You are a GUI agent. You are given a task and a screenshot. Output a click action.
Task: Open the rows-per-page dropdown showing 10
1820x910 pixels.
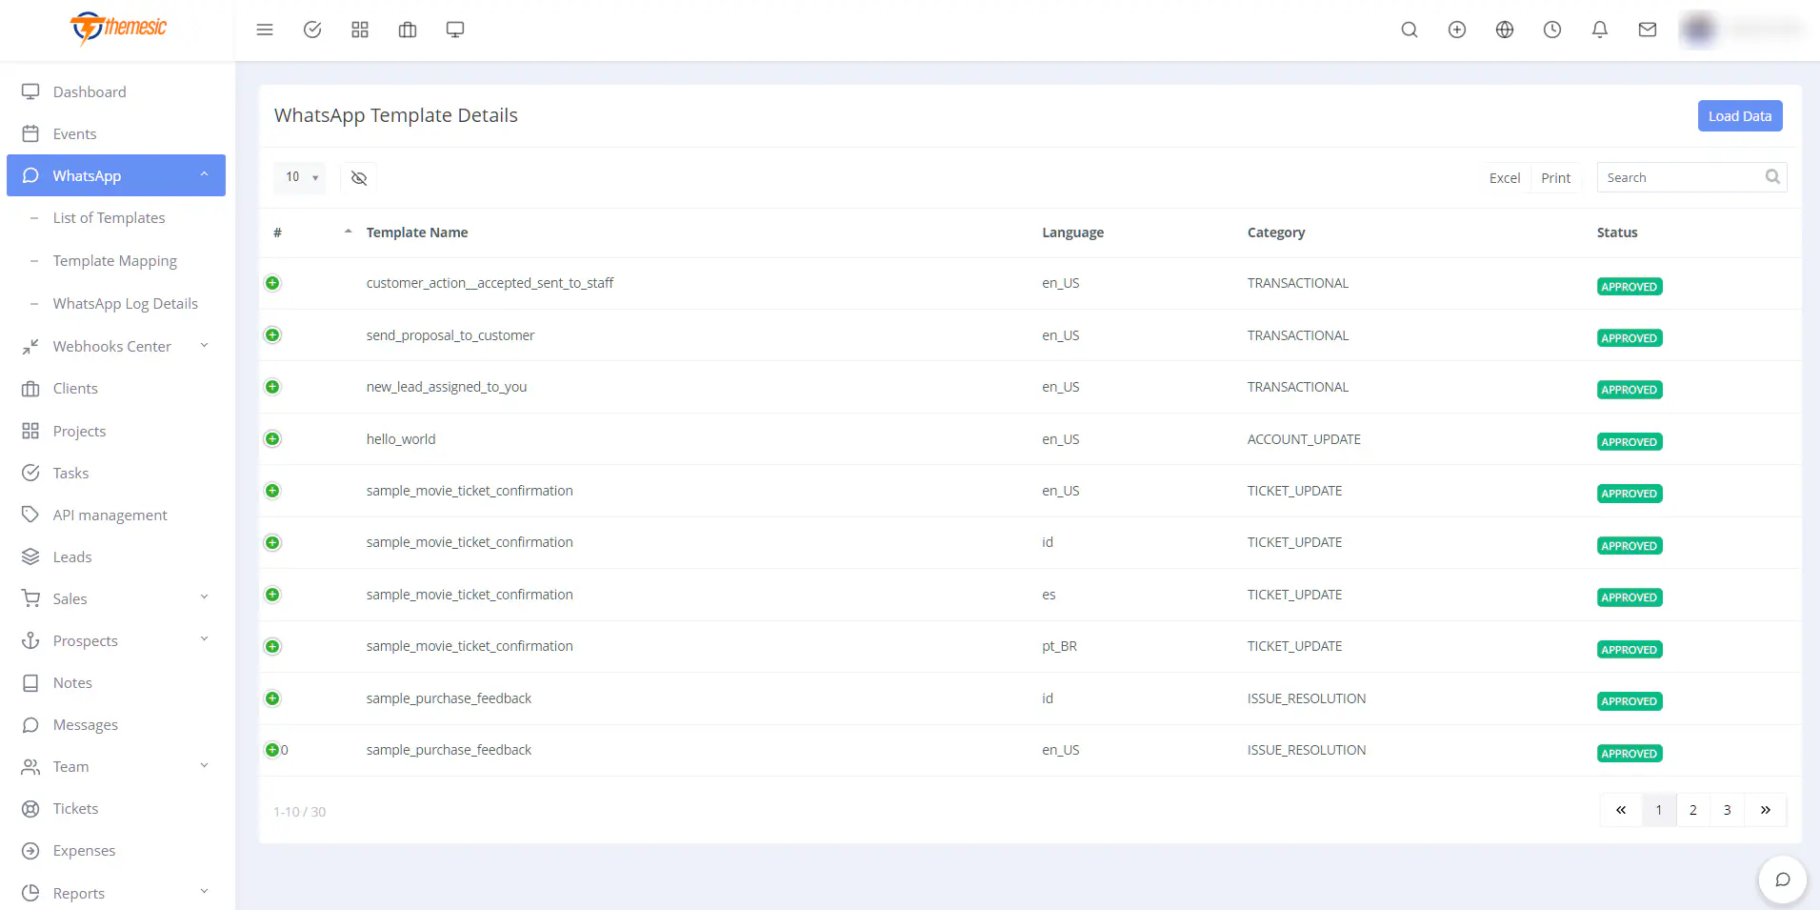click(299, 177)
